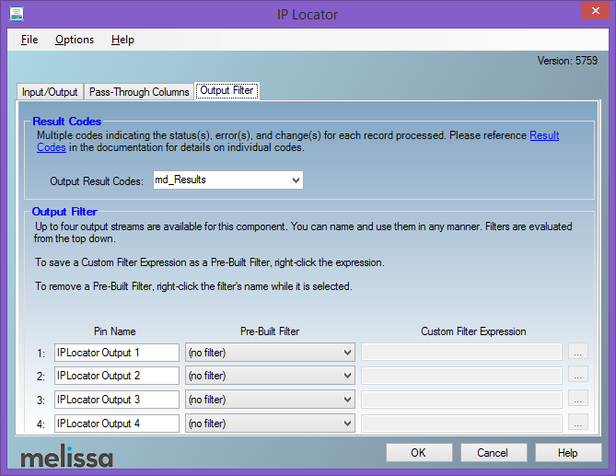Switch to the Input/Output tab

pos(50,92)
